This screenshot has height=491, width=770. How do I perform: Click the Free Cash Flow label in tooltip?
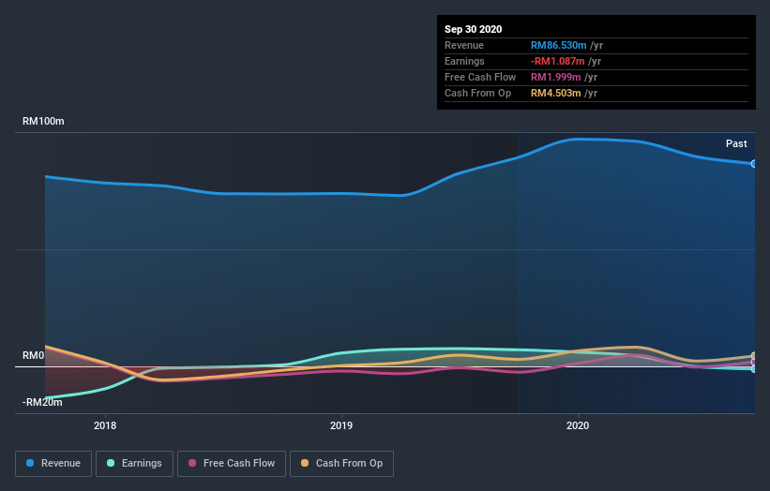click(x=480, y=77)
